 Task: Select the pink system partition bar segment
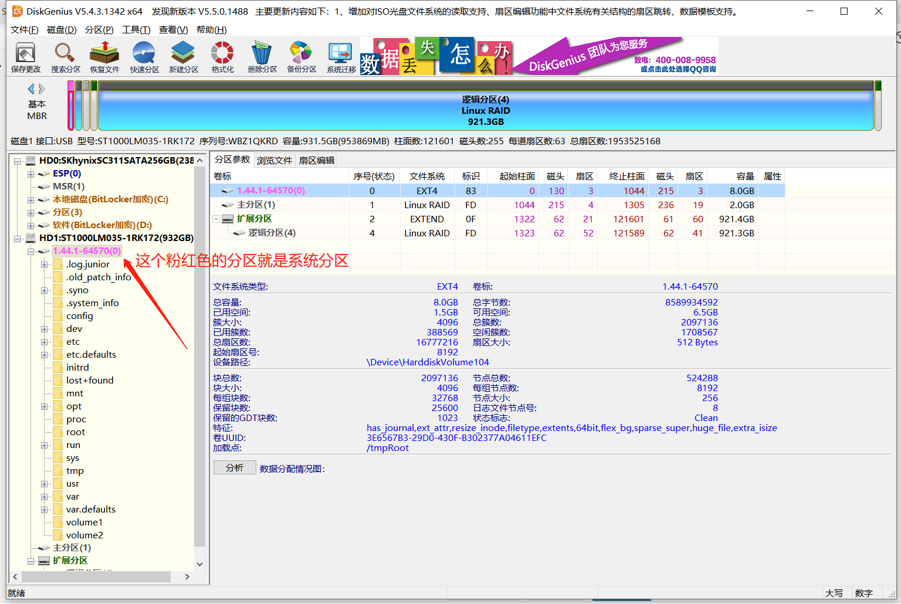(x=71, y=106)
